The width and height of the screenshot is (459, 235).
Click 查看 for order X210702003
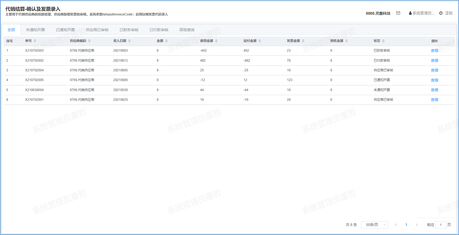click(435, 51)
